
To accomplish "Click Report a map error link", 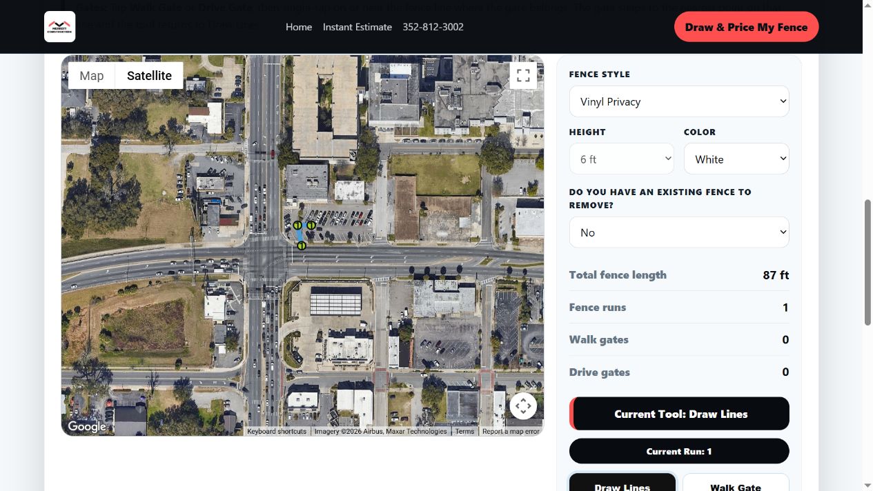I will point(511,432).
